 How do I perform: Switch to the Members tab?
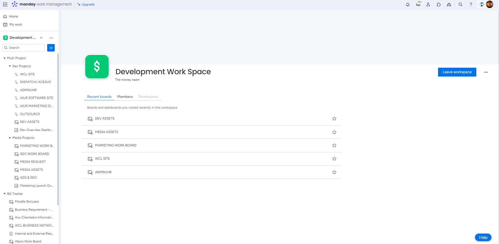[x=125, y=97]
